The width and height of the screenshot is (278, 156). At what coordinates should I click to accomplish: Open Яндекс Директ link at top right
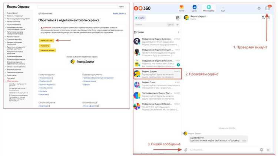[x=119, y=13]
